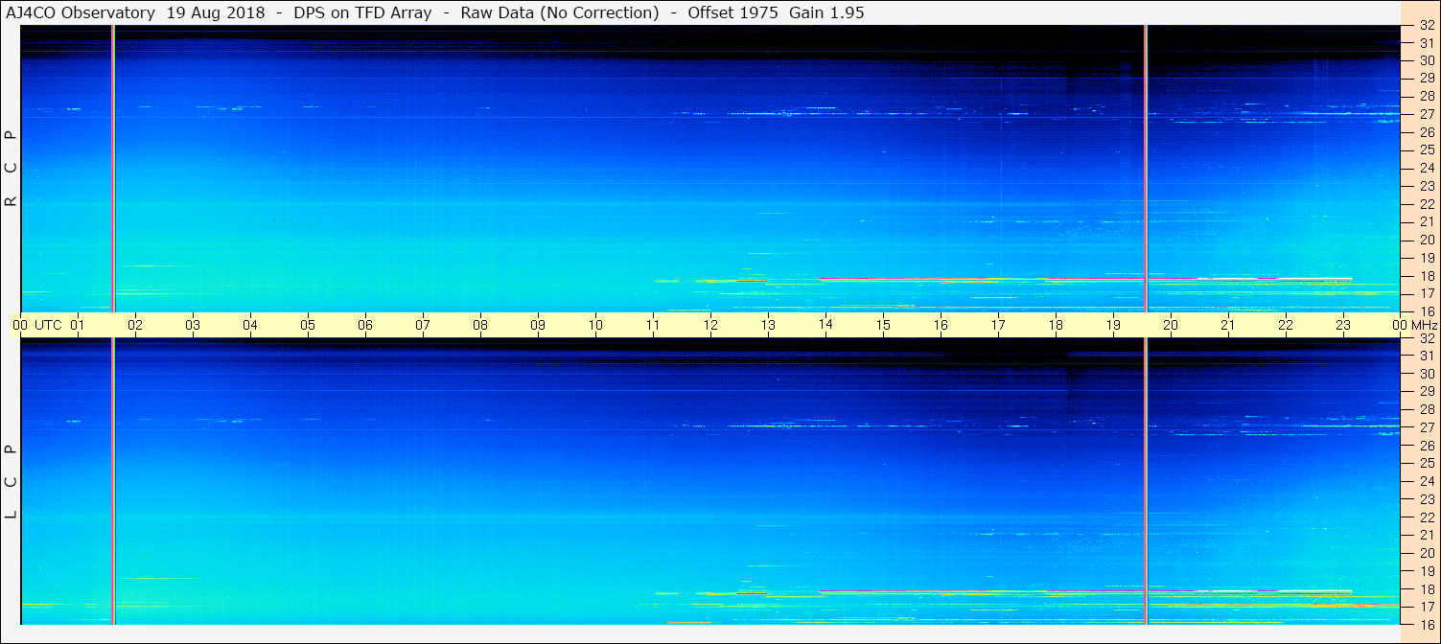This screenshot has width=1441, height=644.
Task: Click the '27' MHz label of RCP panel
Action: point(1427,114)
